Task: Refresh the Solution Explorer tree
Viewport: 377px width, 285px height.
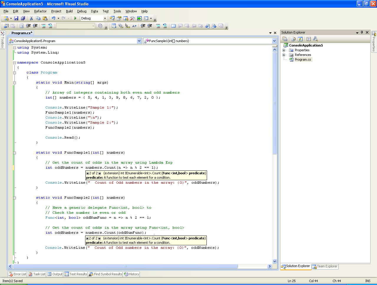Action: pyautogui.click(x=300, y=39)
